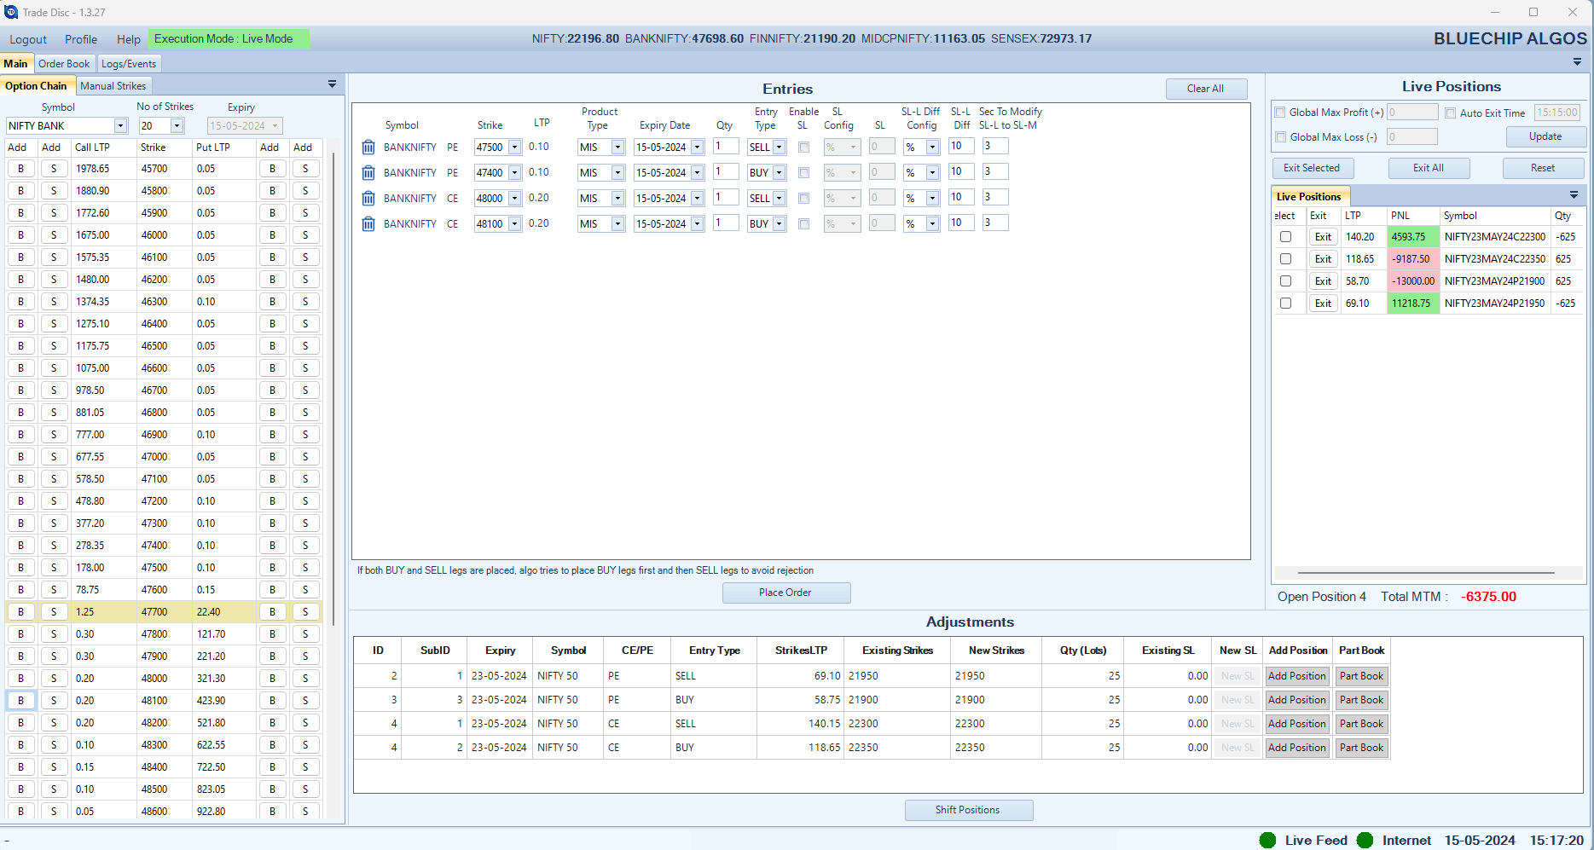Delete the BANKNIFTY CE 48000 entry row
This screenshot has height=850, width=1594.
(368, 199)
